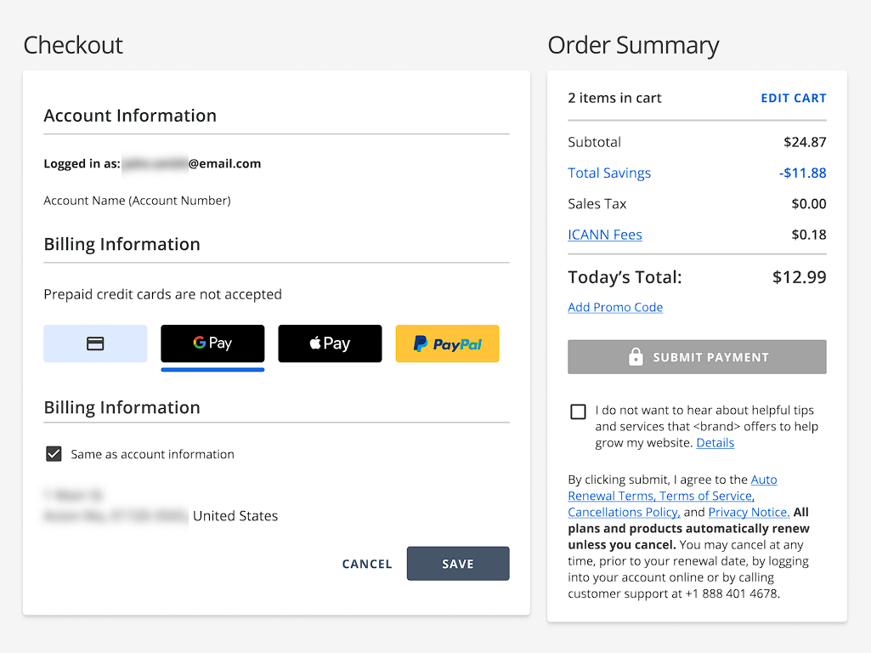Cancel the billing information changes
This screenshot has height=653, width=871.
(367, 564)
